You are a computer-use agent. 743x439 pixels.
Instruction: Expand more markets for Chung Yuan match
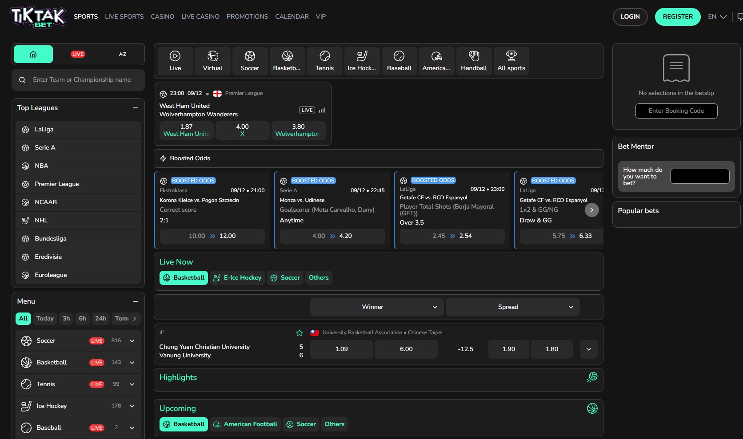[589, 349]
